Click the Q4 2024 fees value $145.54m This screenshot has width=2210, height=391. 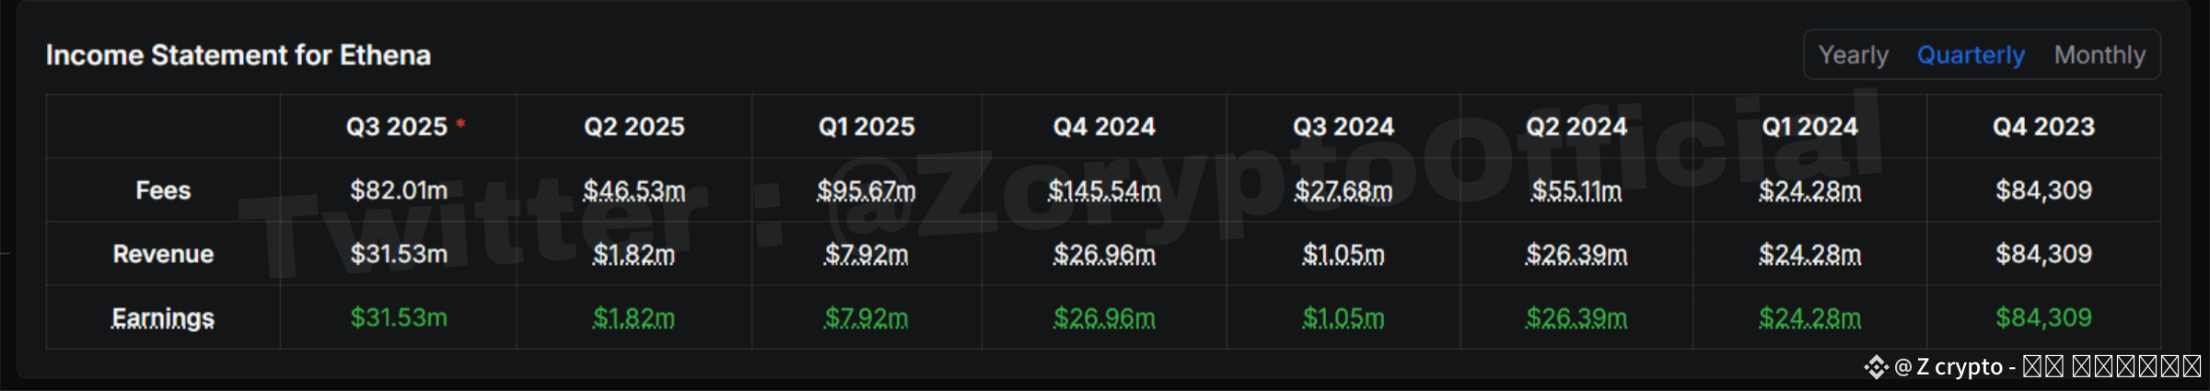[x=1104, y=191]
